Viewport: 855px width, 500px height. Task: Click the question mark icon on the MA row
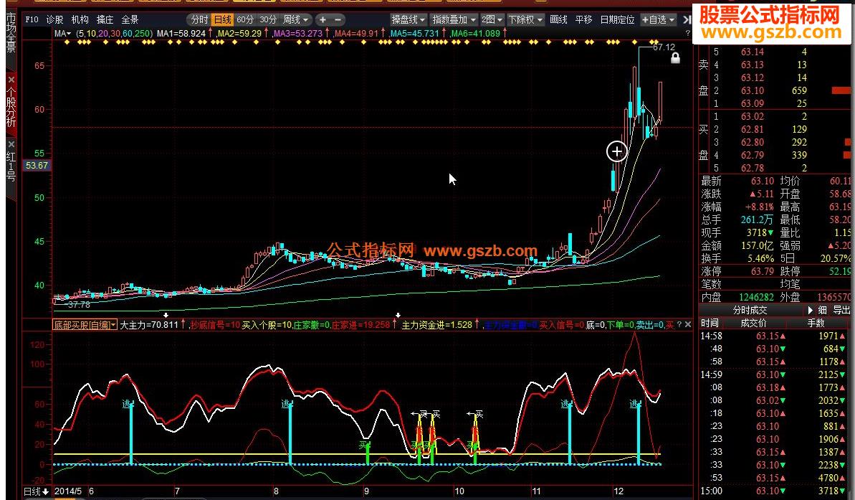(x=688, y=33)
